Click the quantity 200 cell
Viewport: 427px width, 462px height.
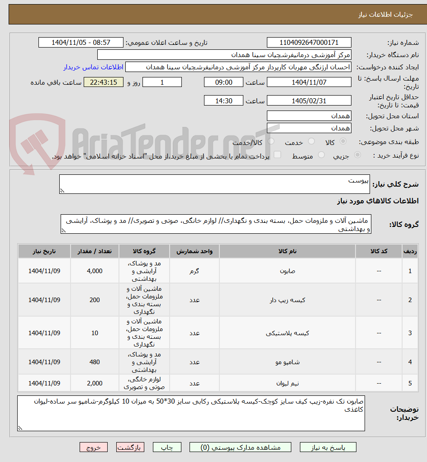[x=95, y=300]
